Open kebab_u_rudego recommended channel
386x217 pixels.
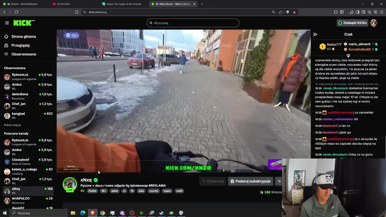[28, 171]
